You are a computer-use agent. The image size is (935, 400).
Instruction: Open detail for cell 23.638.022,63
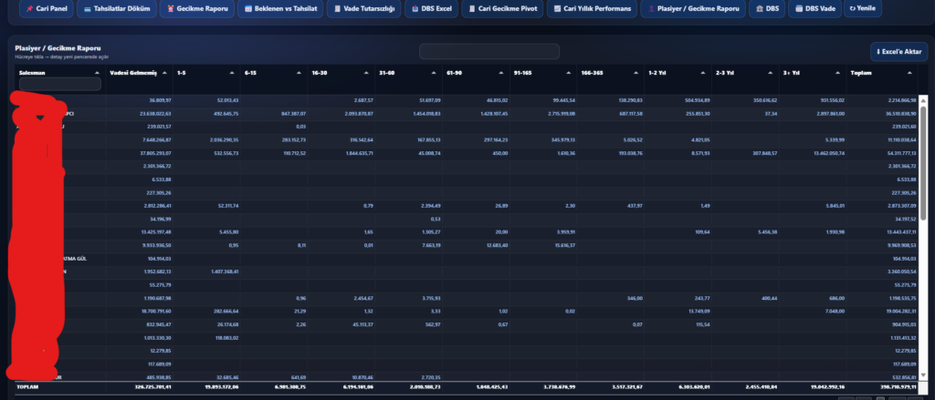click(155, 113)
